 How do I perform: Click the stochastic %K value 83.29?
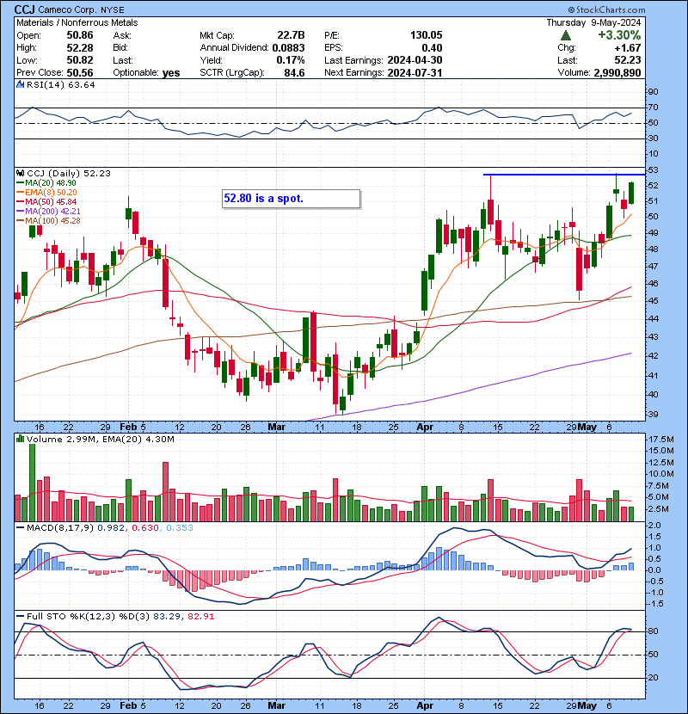tap(166, 616)
